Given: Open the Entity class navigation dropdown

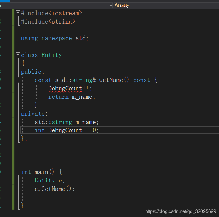Looking at the screenshot, I should (166, 6).
